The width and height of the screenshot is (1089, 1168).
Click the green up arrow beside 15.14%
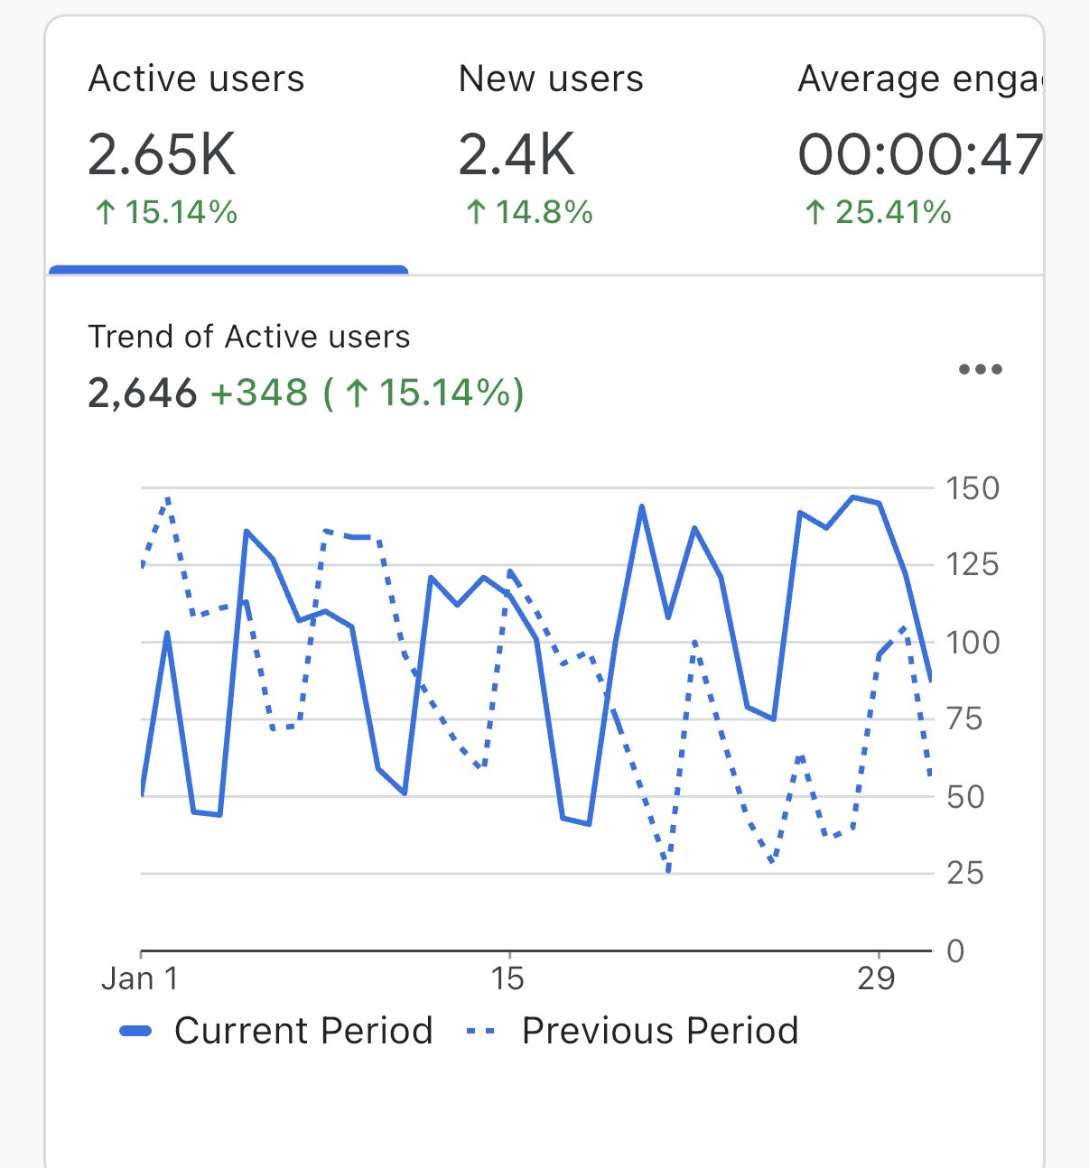point(107,212)
